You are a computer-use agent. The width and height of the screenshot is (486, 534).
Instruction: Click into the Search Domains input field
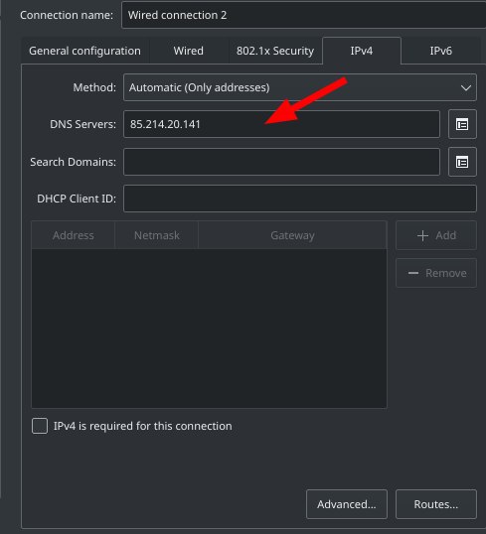click(281, 162)
